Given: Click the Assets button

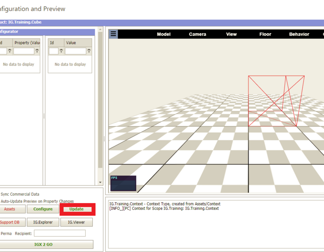Looking at the screenshot, I should tap(12, 209).
